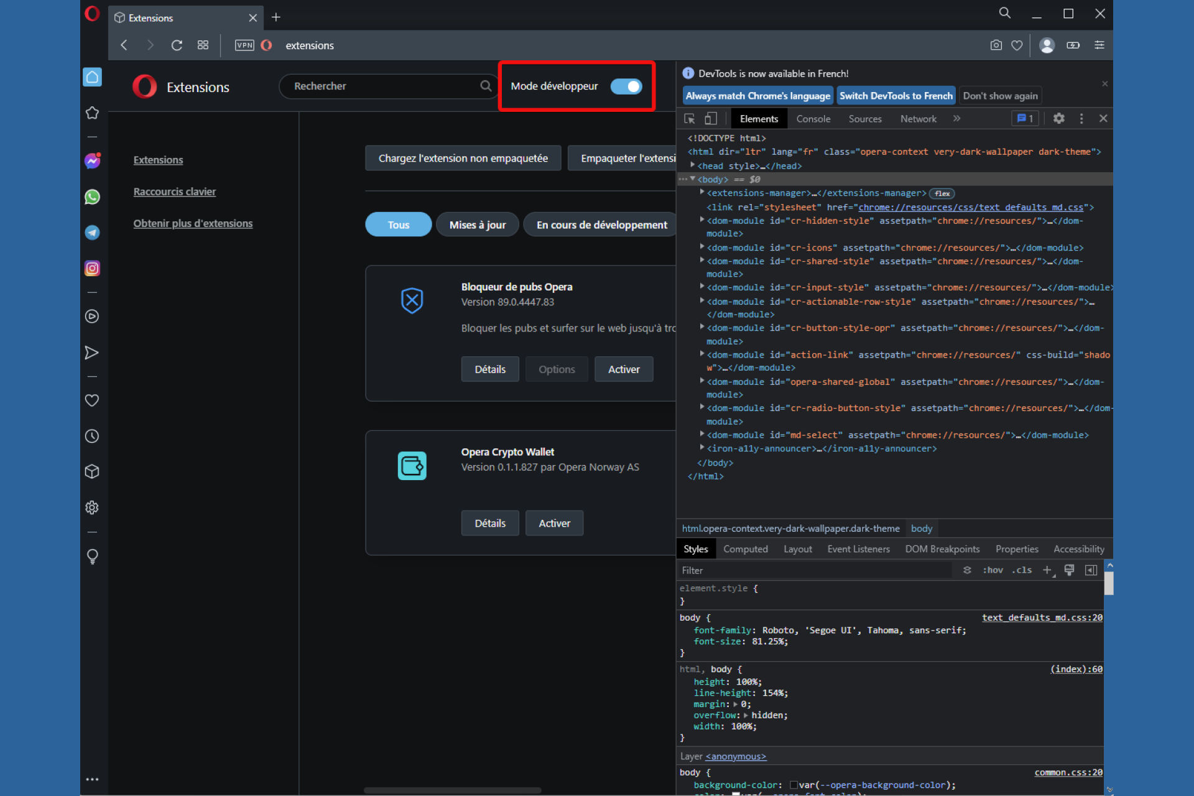Open Telegram in the sidebar
Viewport: 1194px width, 796px height.
pyautogui.click(x=92, y=233)
